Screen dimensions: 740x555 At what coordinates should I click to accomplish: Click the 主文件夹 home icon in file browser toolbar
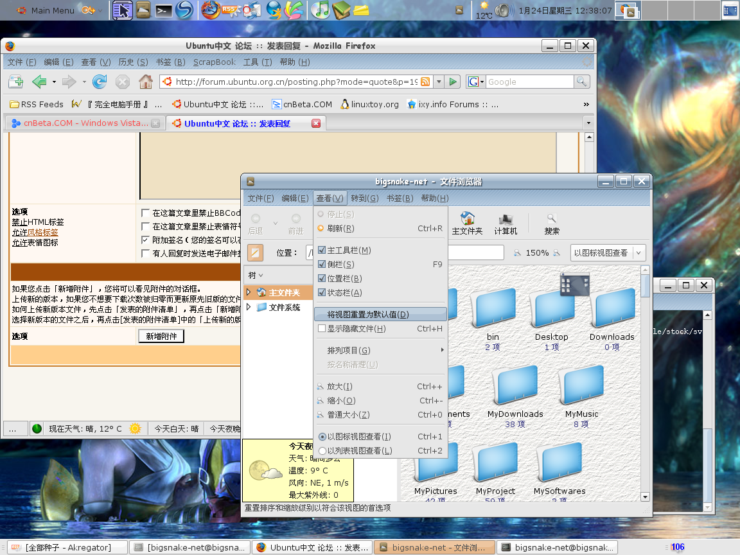467,224
